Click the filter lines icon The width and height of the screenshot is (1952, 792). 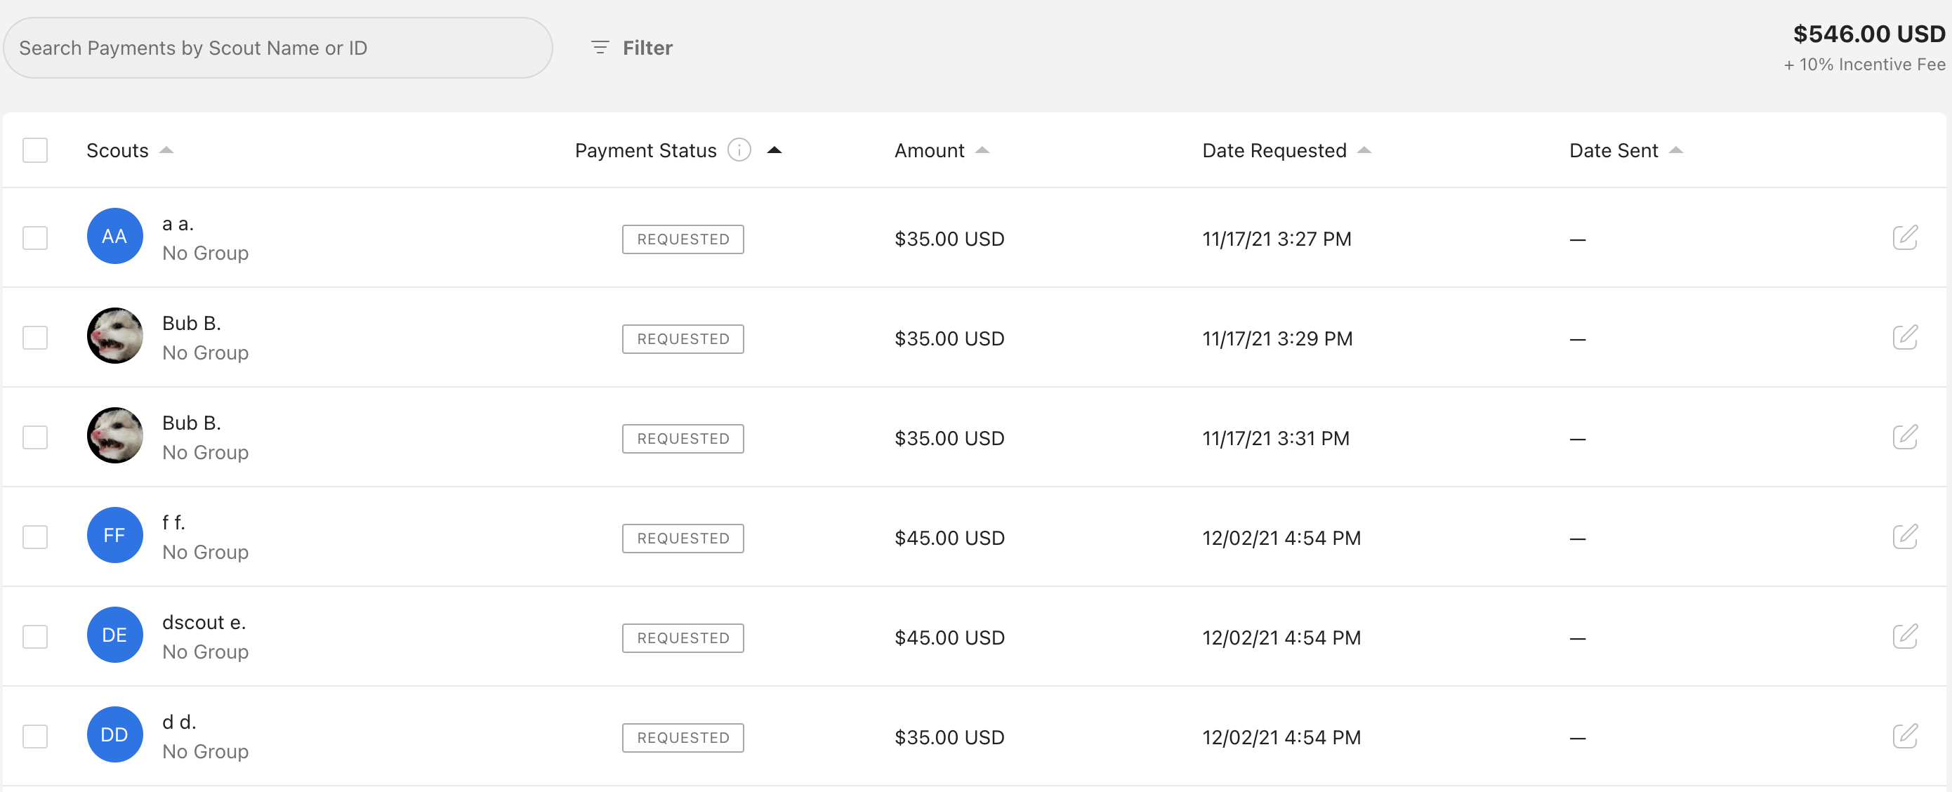pyautogui.click(x=600, y=48)
